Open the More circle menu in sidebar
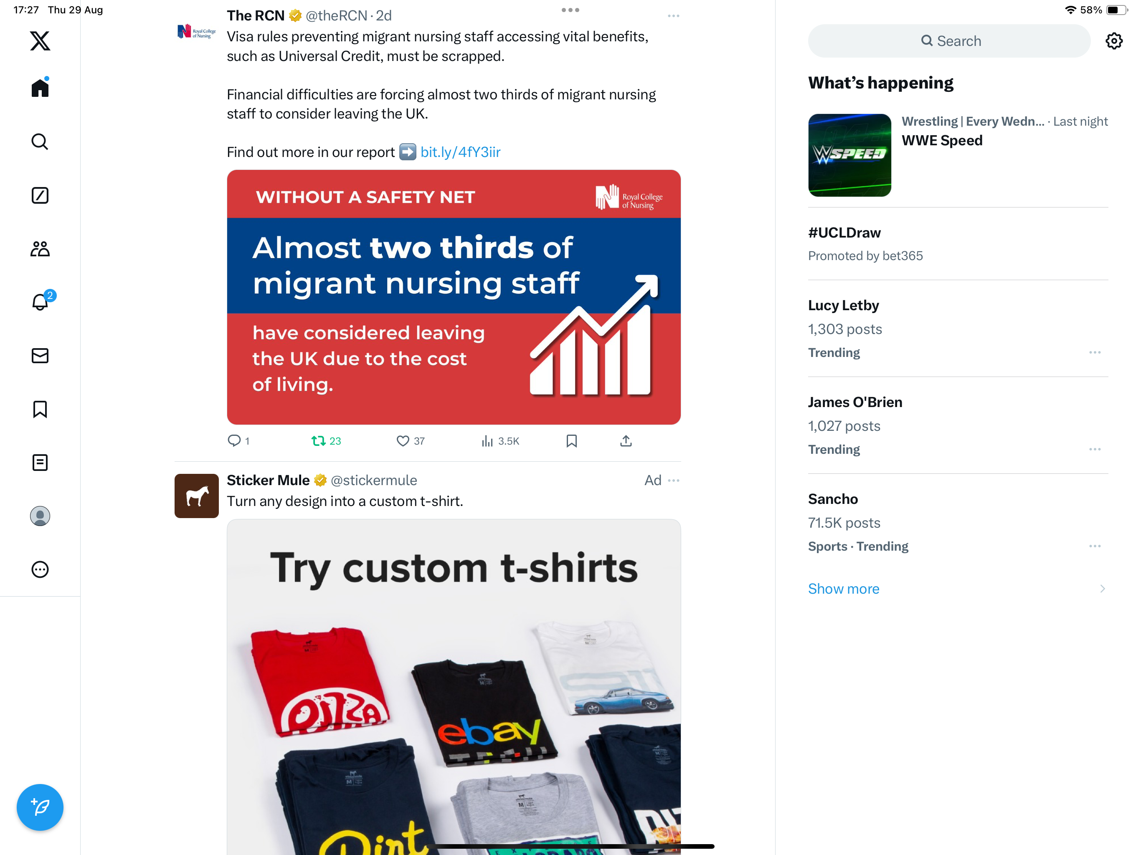 (40, 569)
